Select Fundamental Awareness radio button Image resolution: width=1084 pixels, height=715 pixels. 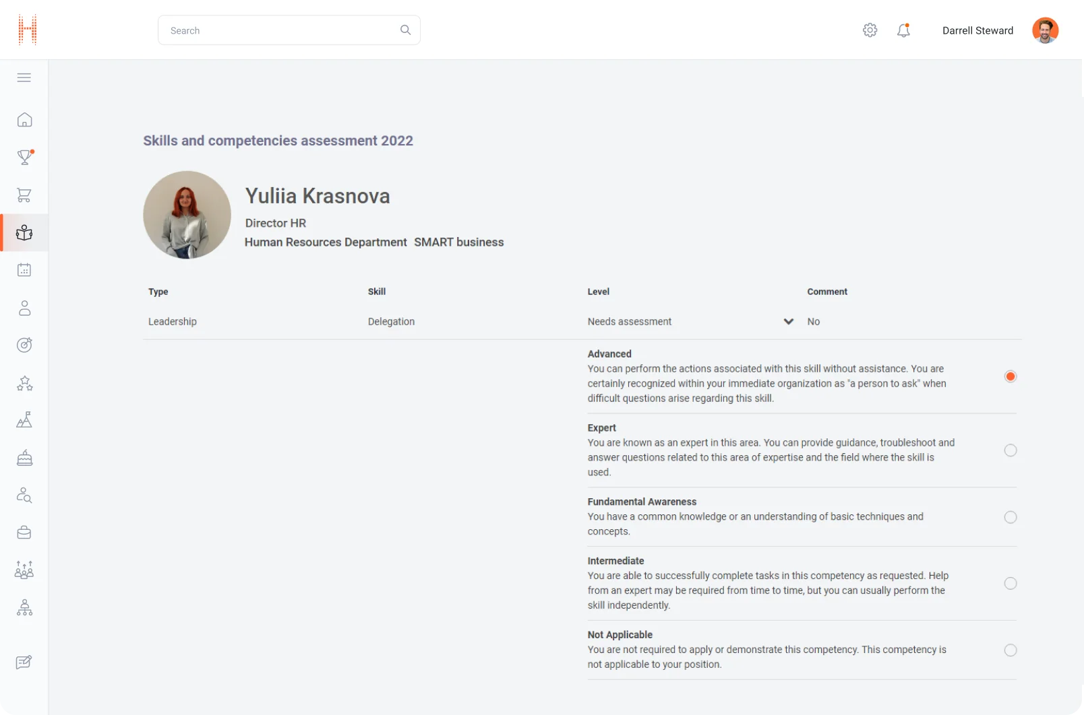coord(1010,517)
